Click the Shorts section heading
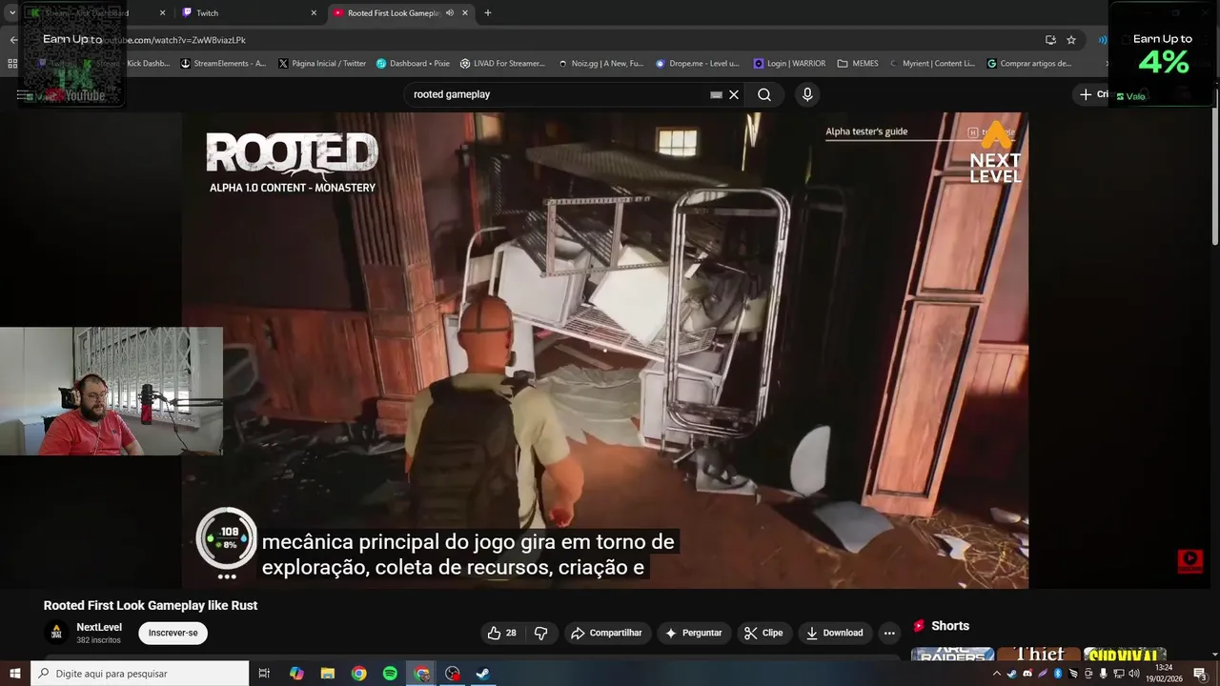 pyautogui.click(x=950, y=626)
